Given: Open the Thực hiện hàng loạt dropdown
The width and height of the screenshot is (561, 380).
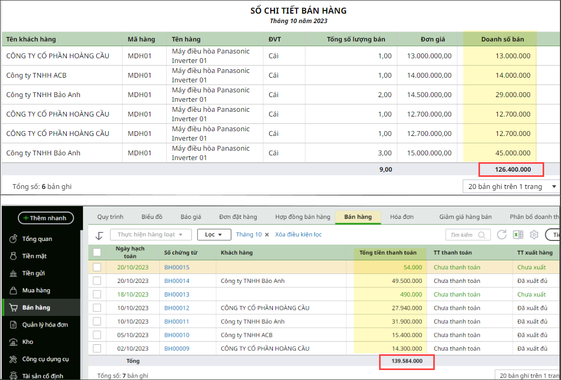Looking at the screenshot, I should coord(150,235).
